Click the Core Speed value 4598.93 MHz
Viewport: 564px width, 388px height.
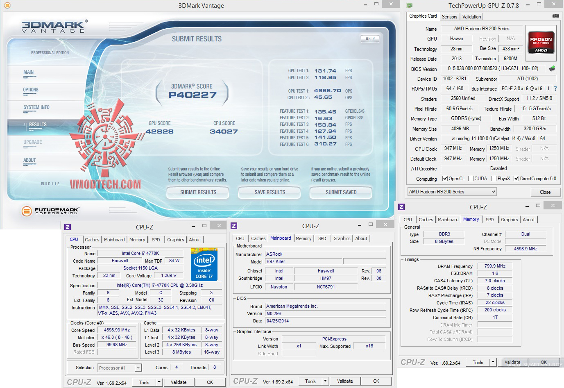tap(117, 330)
